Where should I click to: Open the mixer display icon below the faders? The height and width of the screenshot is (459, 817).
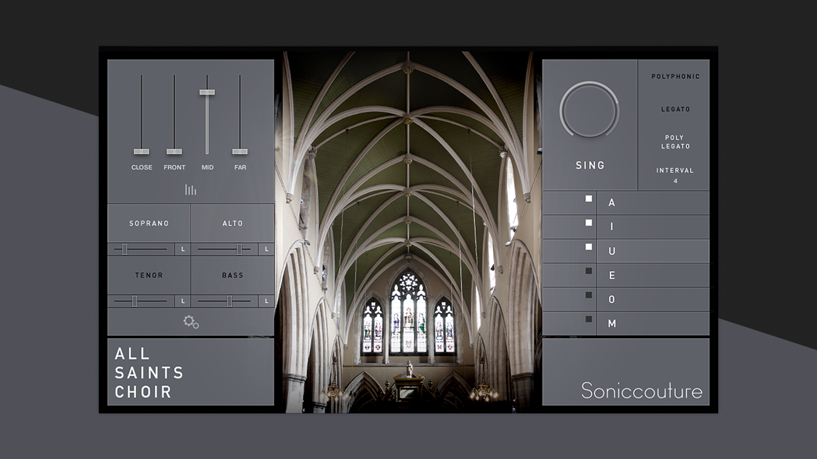tap(191, 190)
